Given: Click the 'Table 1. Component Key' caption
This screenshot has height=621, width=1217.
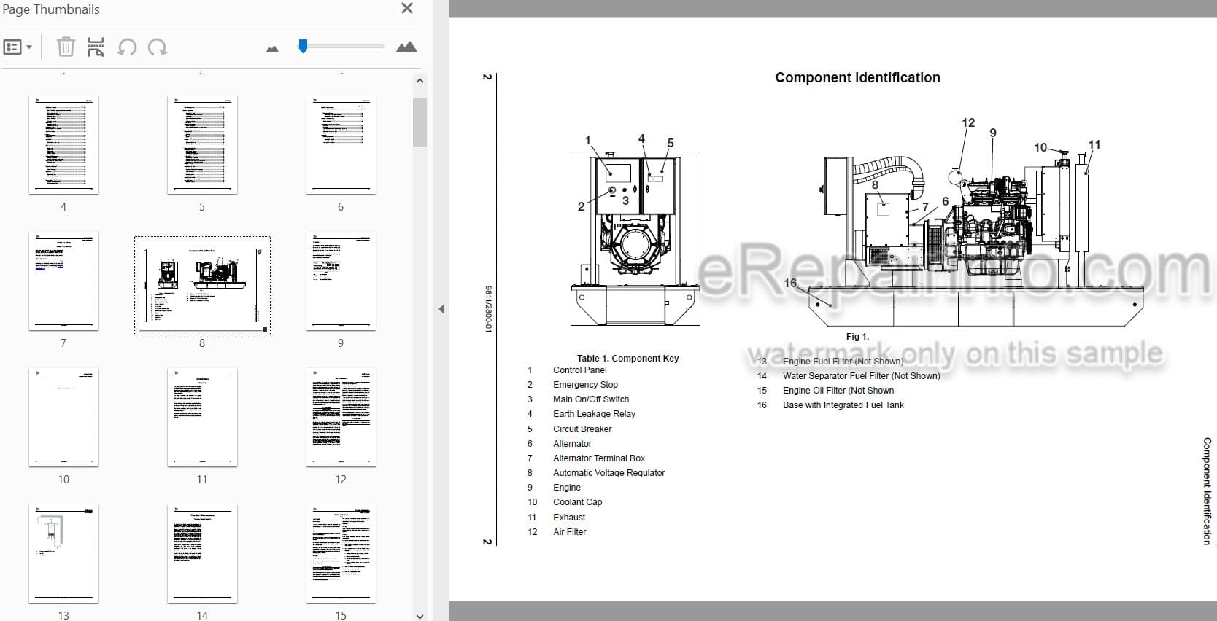Looking at the screenshot, I should pyautogui.click(x=627, y=358).
